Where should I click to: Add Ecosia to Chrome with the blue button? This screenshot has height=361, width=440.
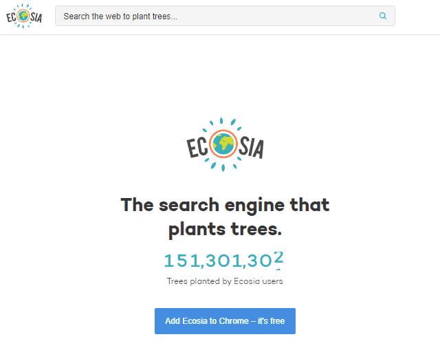(x=225, y=321)
